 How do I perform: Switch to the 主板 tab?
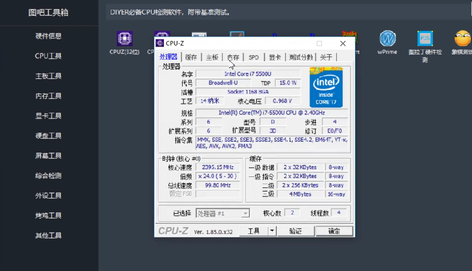[x=212, y=57]
